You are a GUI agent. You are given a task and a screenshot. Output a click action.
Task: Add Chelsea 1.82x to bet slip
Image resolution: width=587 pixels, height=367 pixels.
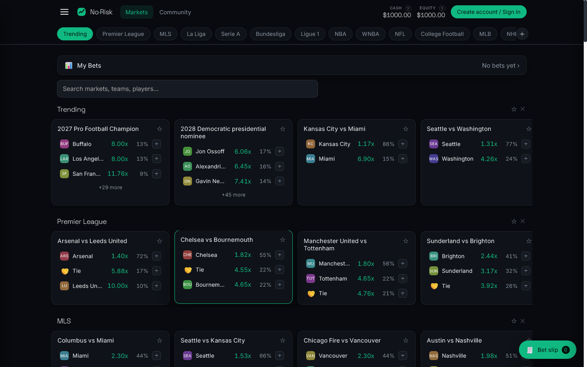pos(280,255)
